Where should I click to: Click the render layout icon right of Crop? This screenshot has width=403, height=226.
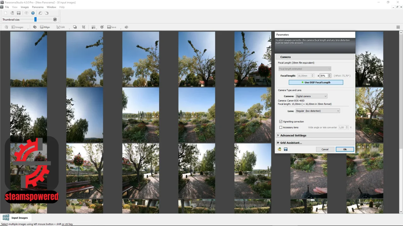point(94,27)
